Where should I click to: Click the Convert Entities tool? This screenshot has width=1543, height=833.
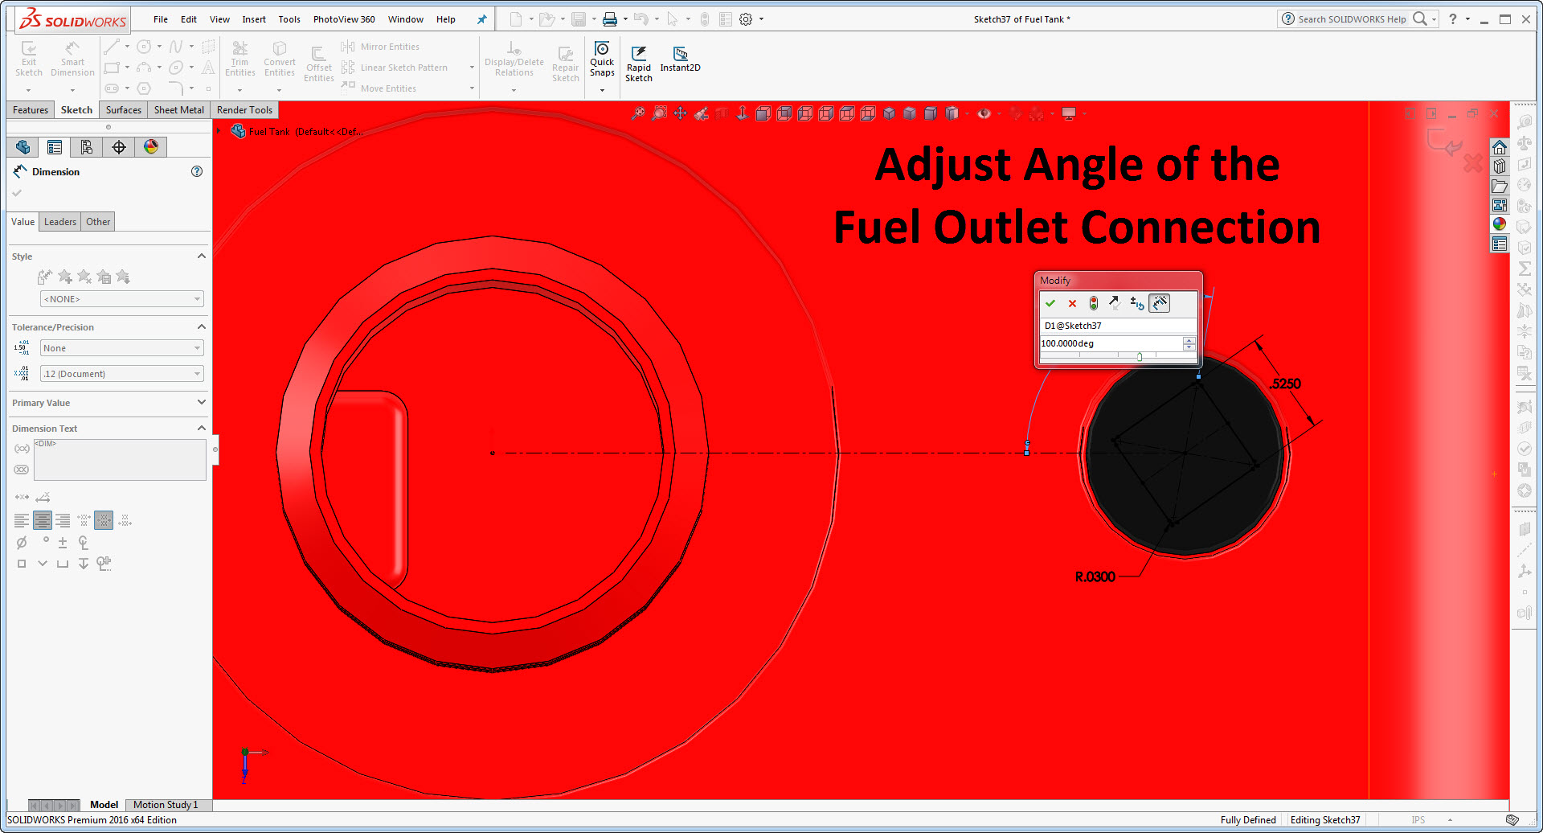pos(280,59)
